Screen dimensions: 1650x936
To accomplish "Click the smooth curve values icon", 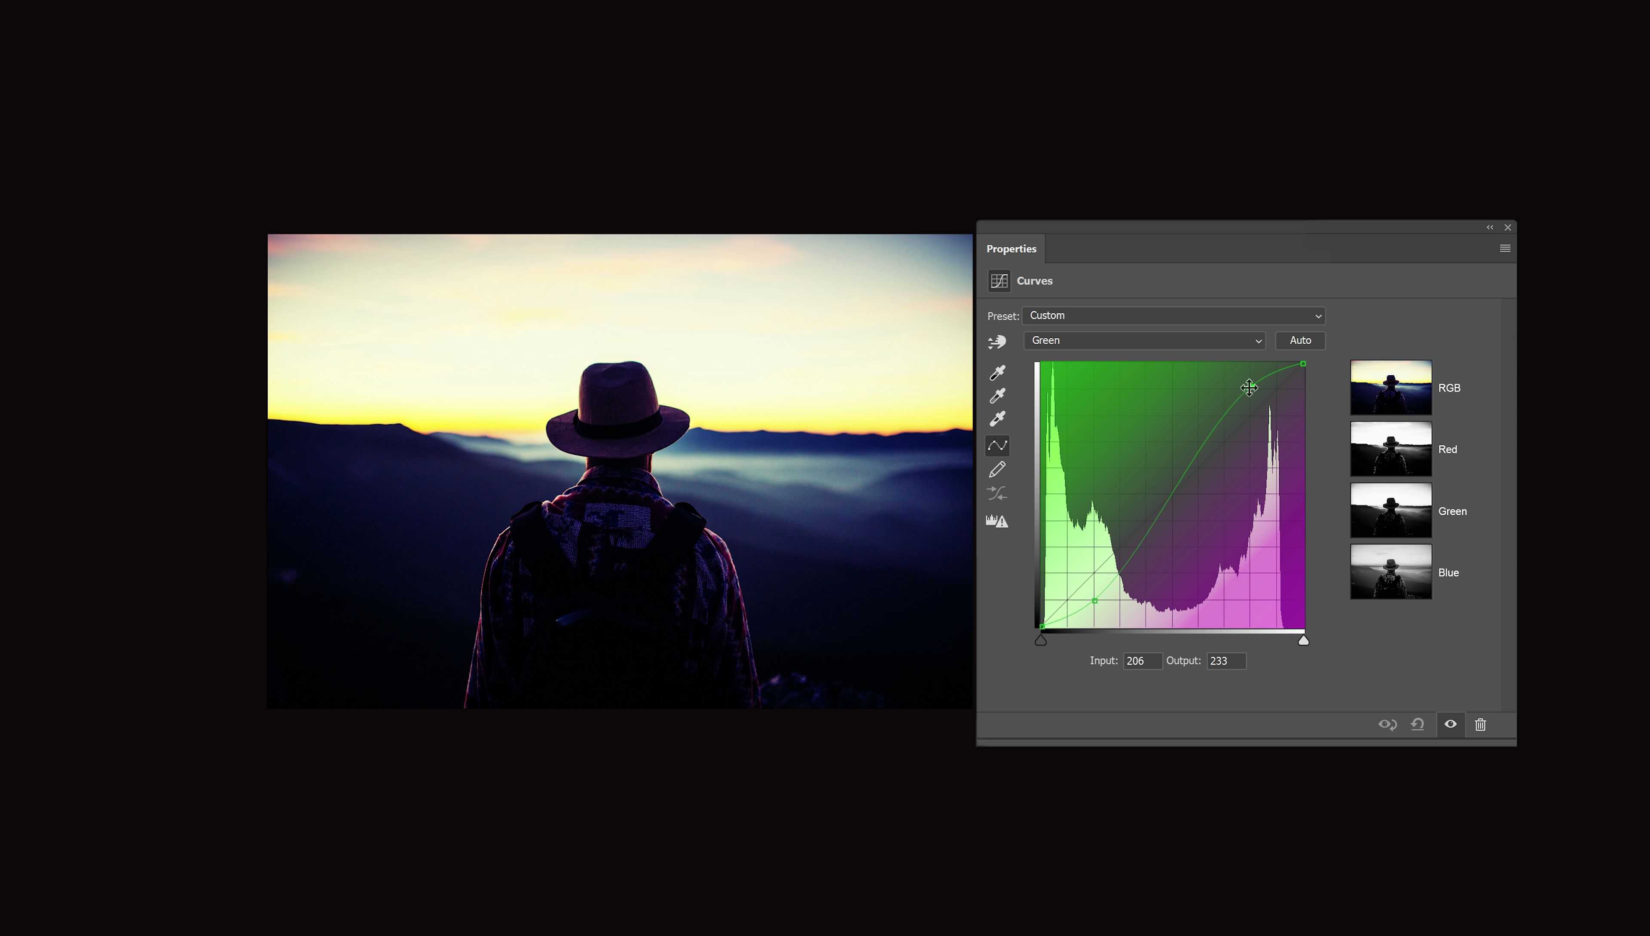I will (x=997, y=494).
